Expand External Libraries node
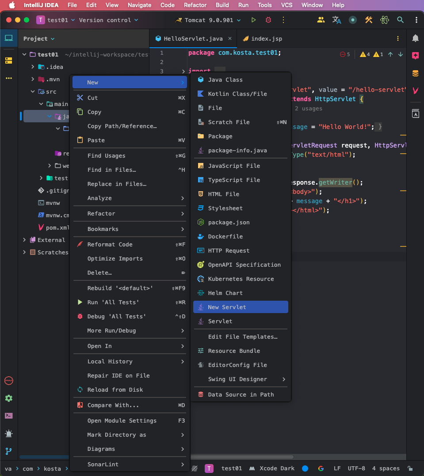 [x=24, y=240]
